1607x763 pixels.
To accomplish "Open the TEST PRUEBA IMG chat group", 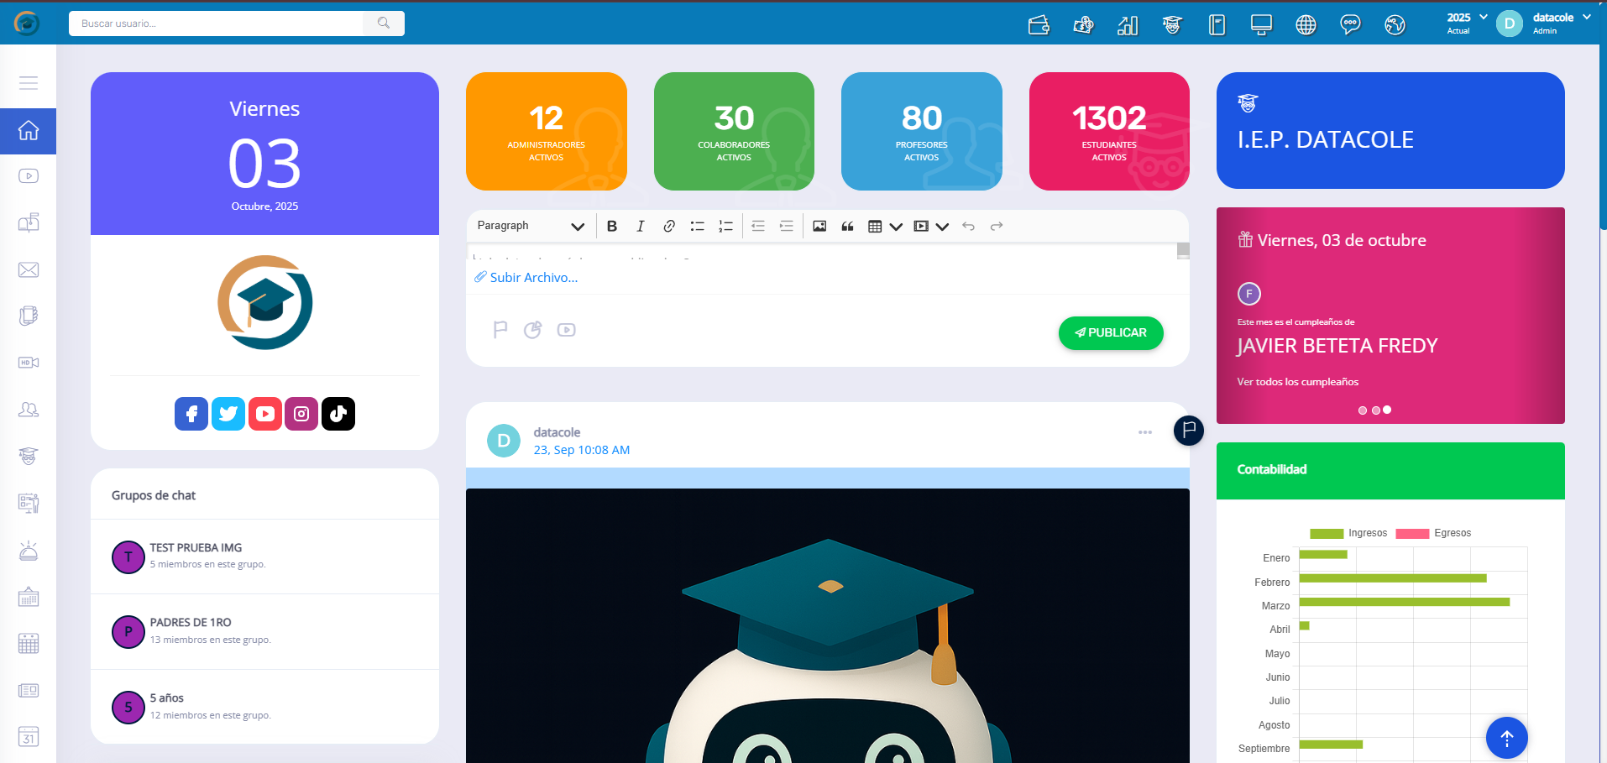I will tap(264, 557).
